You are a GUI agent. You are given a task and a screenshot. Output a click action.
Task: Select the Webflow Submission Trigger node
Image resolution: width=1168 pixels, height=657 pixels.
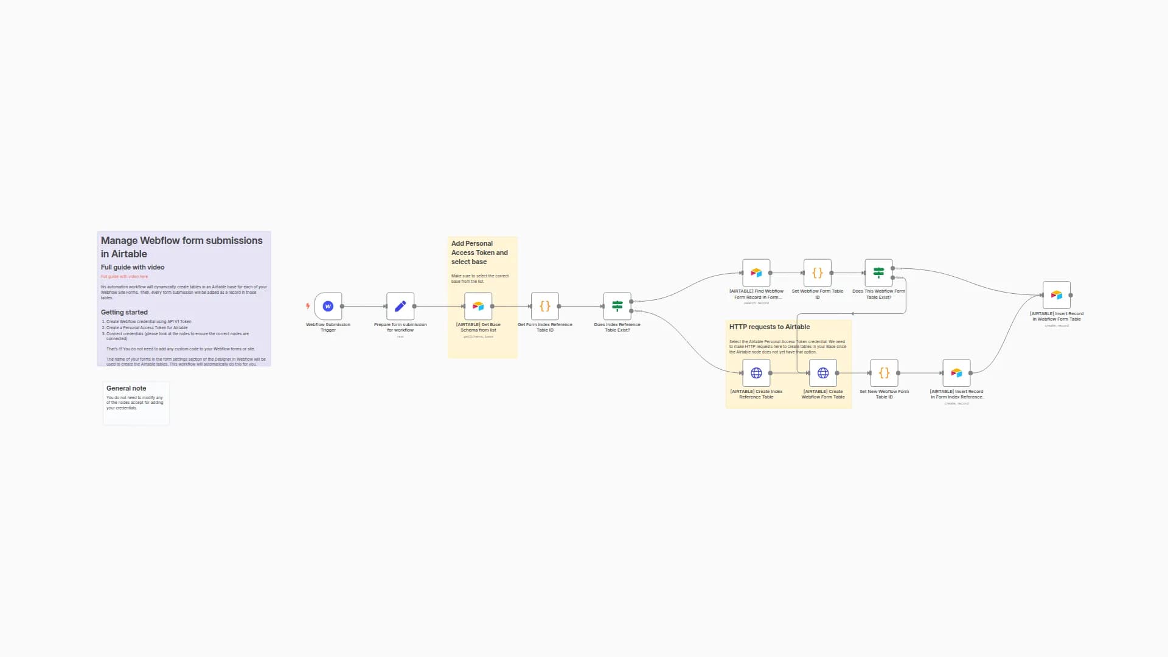coord(328,306)
